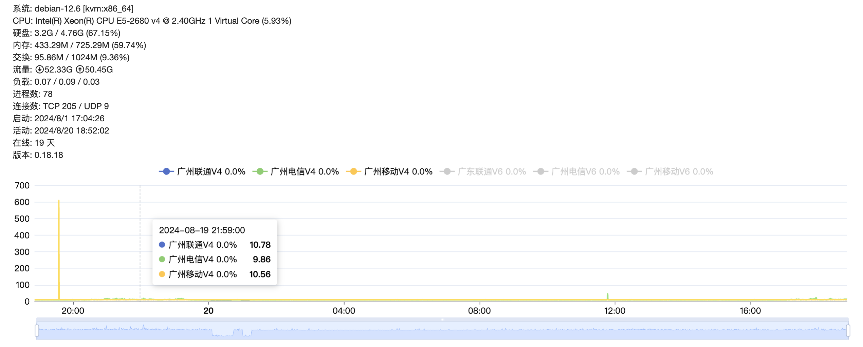
Task: Enable the greyed-out 广东联通V6 series
Action: coord(483,172)
